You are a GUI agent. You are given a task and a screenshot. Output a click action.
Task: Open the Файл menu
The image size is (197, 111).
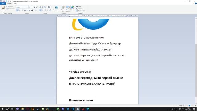[3, 3]
